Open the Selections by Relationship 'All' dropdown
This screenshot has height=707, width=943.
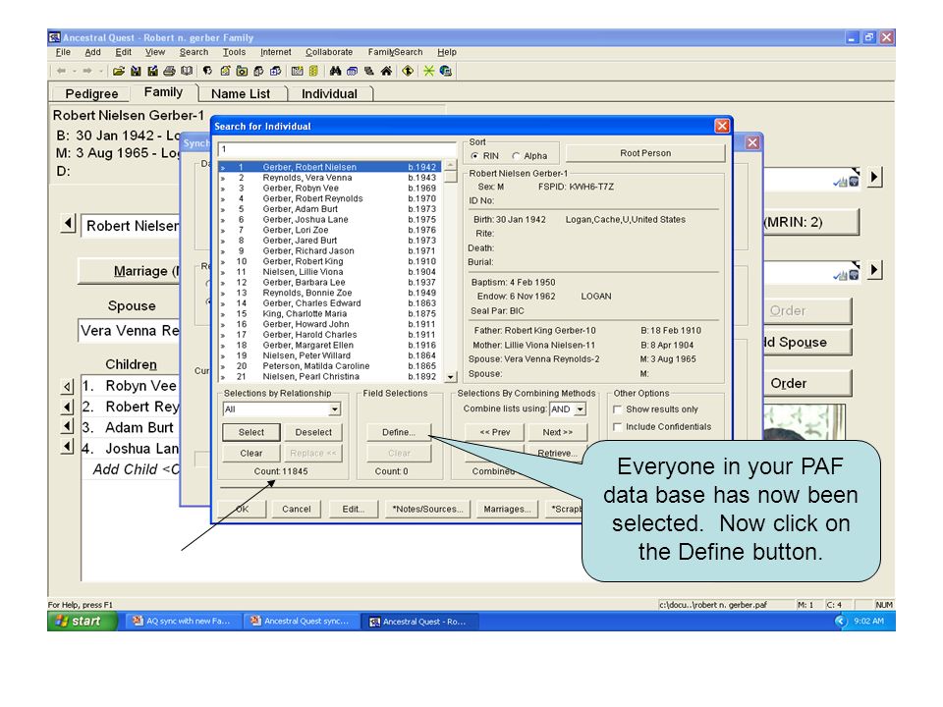(x=335, y=409)
